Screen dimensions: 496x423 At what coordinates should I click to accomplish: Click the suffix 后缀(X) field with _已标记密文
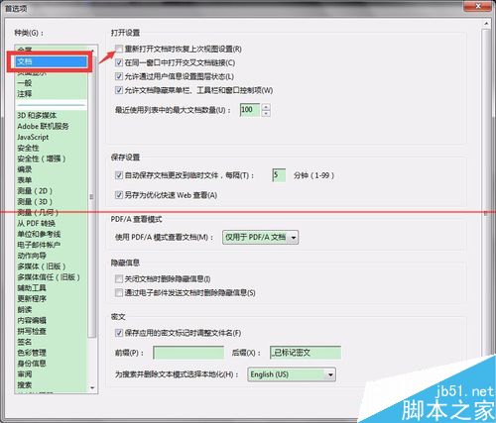[306, 353]
